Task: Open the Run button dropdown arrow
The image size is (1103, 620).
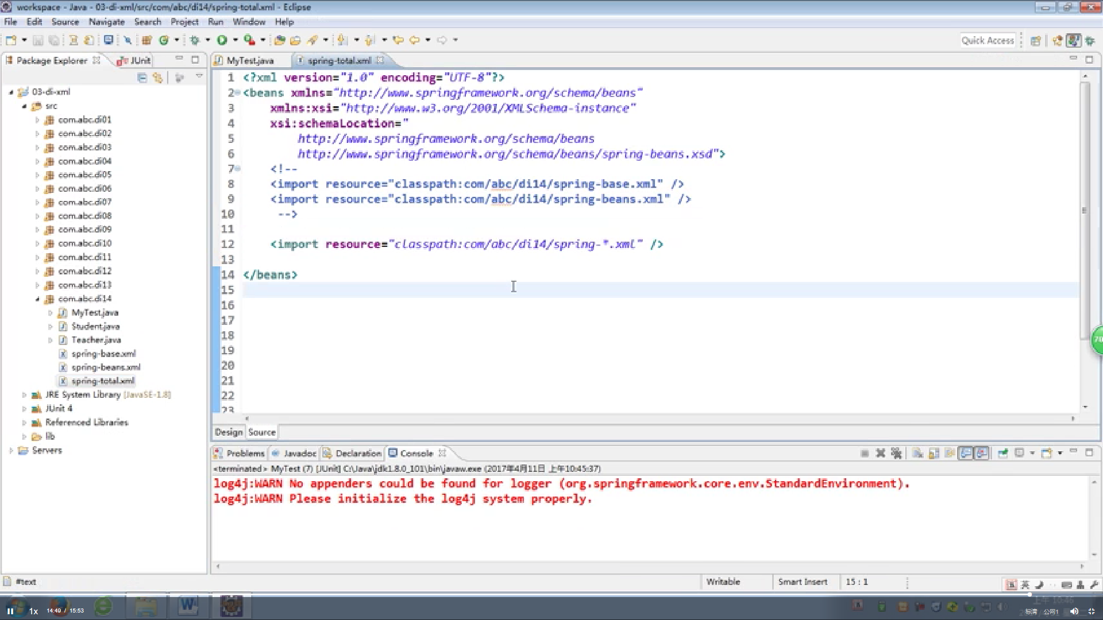Action: (x=235, y=40)
